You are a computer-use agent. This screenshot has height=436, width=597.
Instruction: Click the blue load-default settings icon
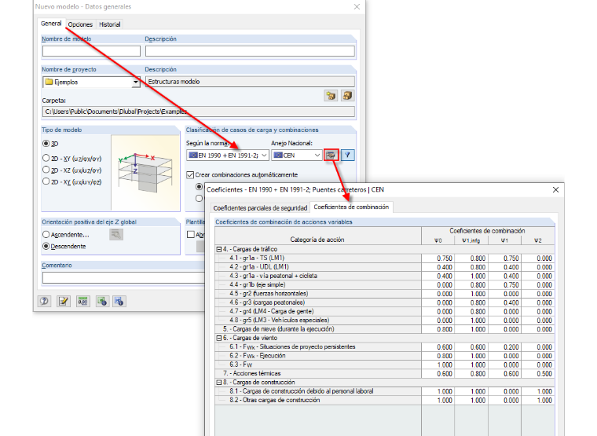pyautogui.click(x=119, y=302)
